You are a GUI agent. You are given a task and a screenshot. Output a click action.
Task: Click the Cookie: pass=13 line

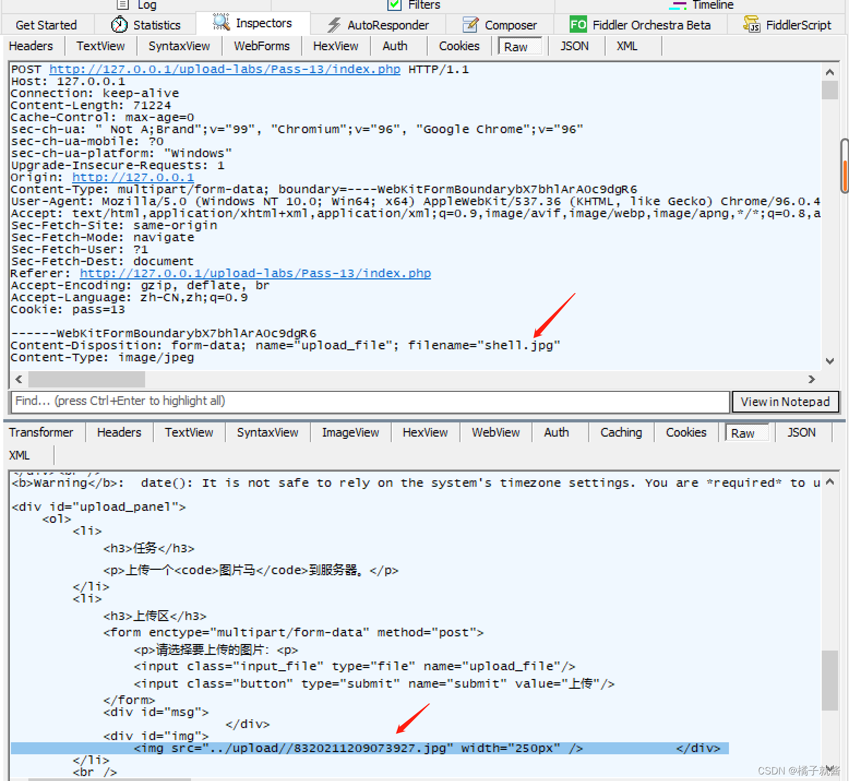68,309
